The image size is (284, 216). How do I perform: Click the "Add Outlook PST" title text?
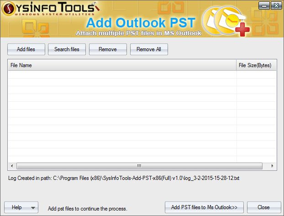(141, 23)
